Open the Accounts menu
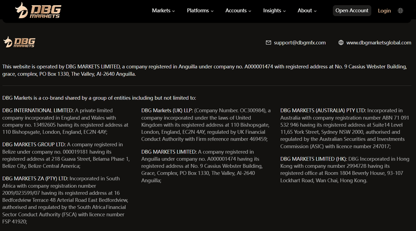Screen dimensions: 416x231 (x=238, y=10)
